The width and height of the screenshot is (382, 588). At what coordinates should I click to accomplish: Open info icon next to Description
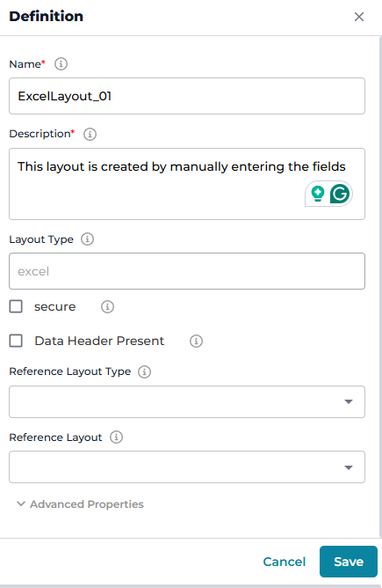tap(90, 134)
